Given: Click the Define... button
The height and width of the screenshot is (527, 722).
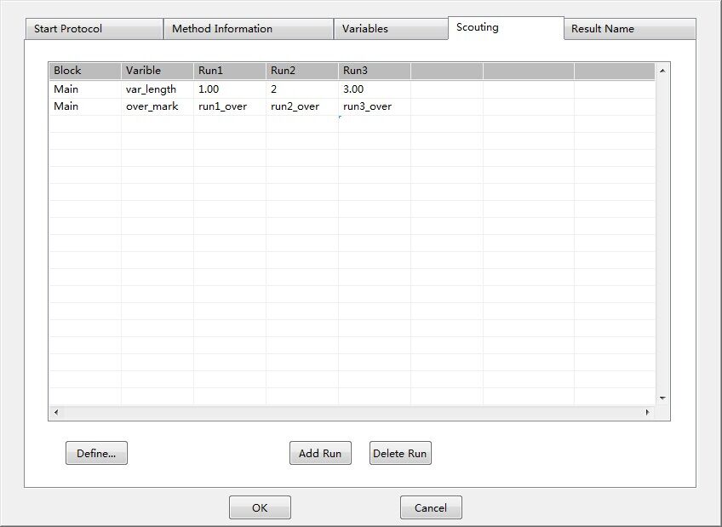Looking at the screenshot, I should coord(96,454).
